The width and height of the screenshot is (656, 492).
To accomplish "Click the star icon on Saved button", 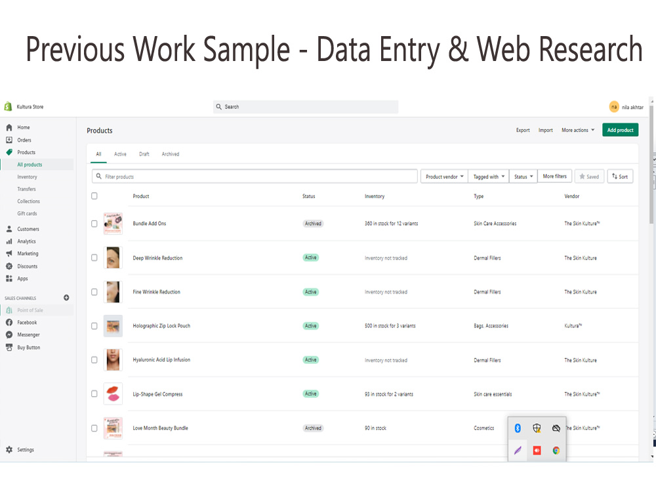I will click(582, 176).
